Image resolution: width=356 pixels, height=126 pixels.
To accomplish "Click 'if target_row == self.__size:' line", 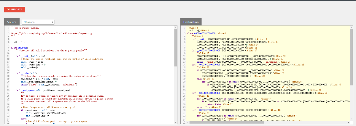I will pyautogui.click(x=38, y=110).
